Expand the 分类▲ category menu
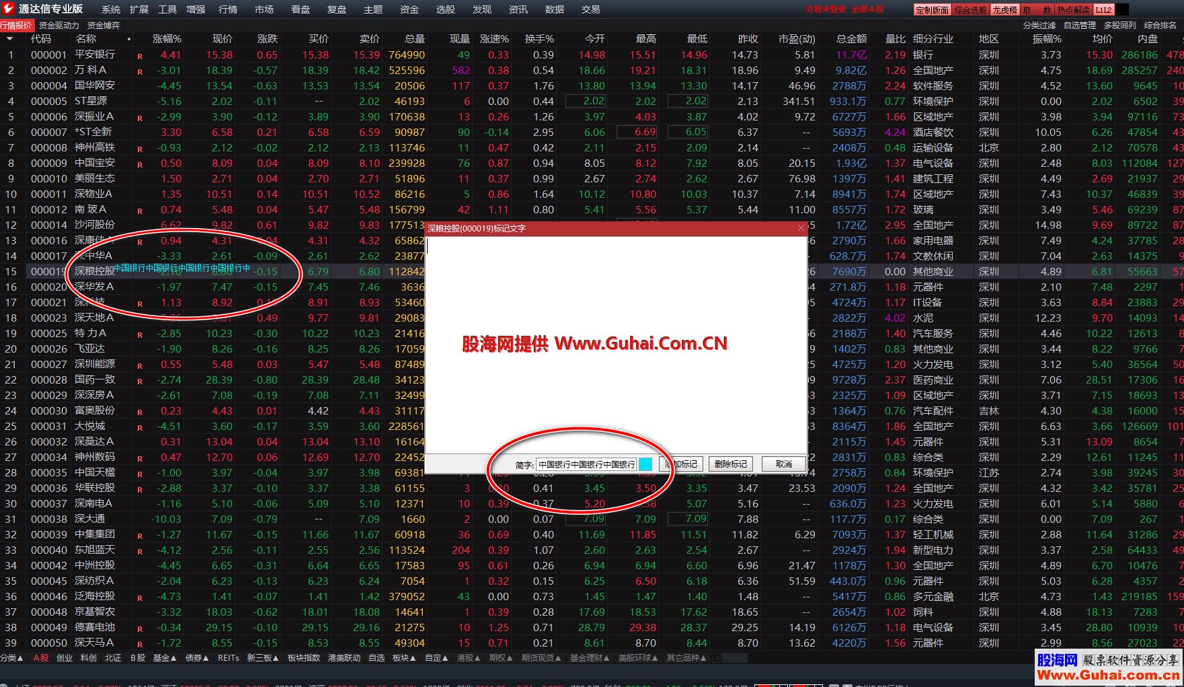 (x=12, y=657)
